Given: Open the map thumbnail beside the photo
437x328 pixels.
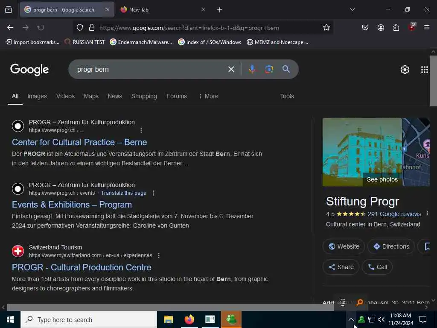Looking at the screenshot, I should [416, 152].
